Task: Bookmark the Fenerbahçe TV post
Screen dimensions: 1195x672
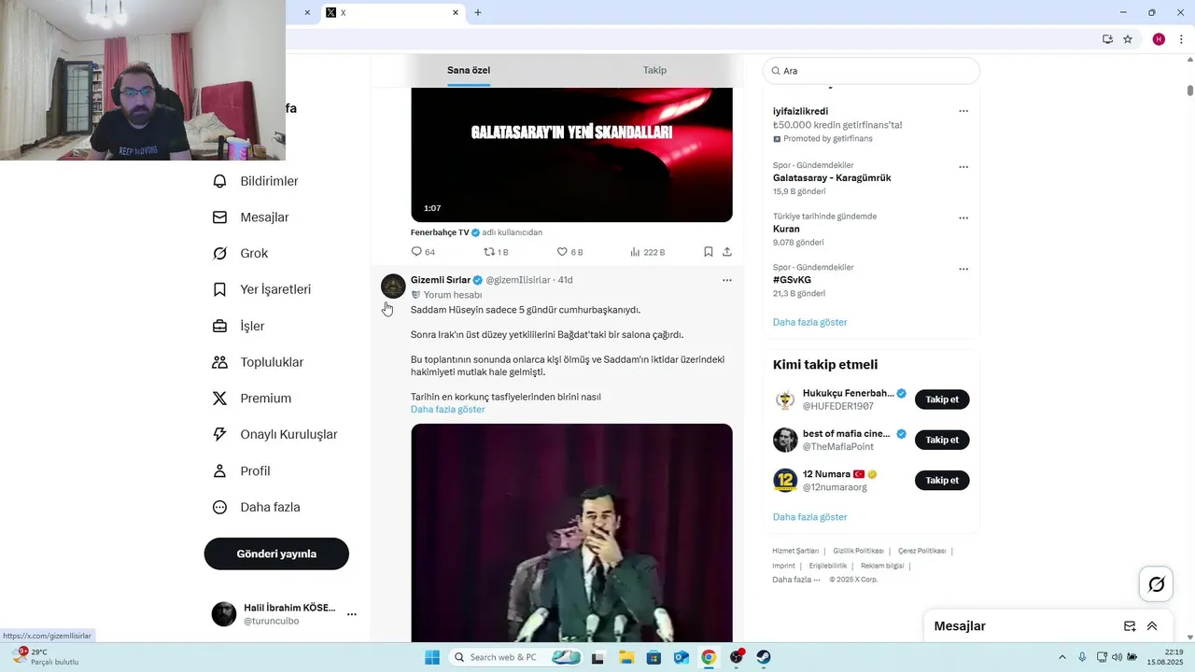Action: tap(709, 252)
